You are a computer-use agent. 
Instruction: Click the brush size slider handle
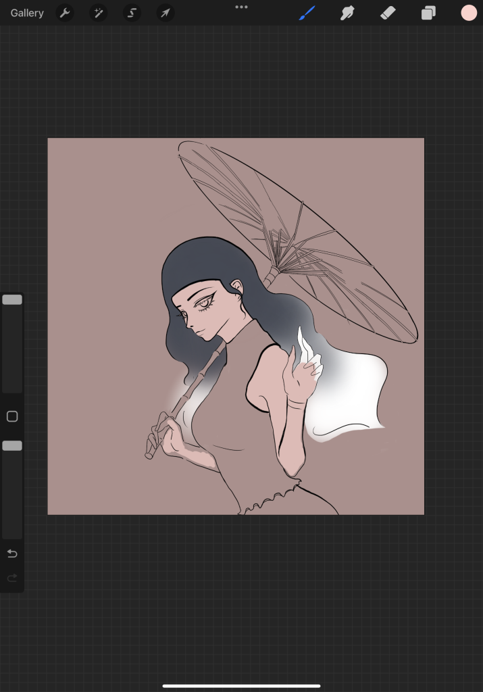pos(12,299)
